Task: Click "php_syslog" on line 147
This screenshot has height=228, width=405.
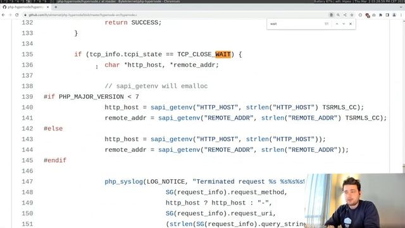Action: click(124, 182)
